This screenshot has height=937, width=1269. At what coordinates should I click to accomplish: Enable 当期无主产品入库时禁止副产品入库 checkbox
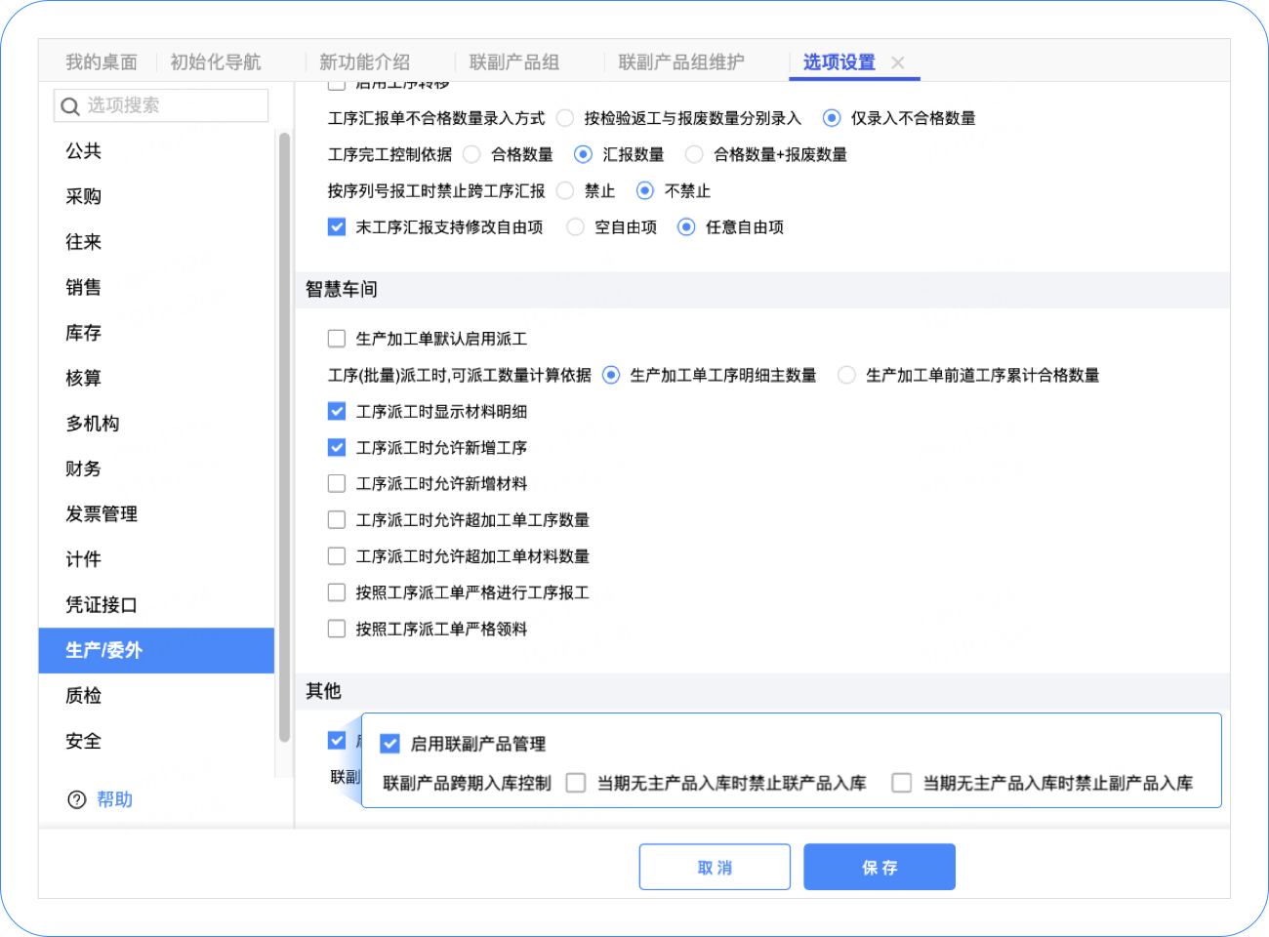902,783
